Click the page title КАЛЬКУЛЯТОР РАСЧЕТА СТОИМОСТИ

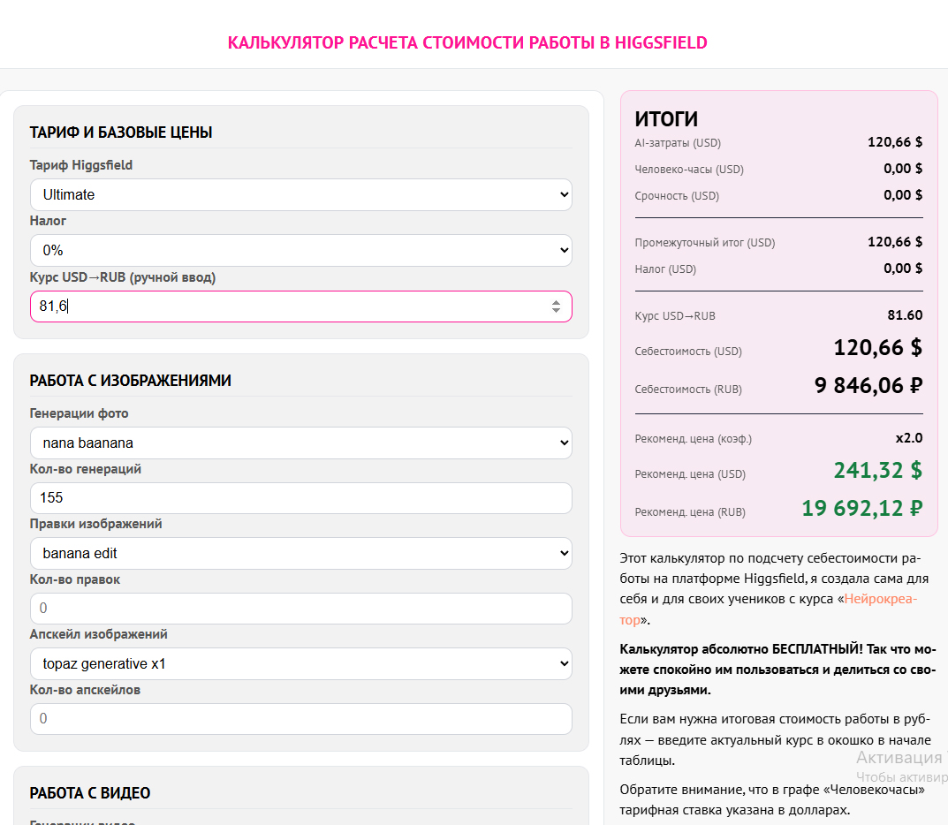(467, 43)
